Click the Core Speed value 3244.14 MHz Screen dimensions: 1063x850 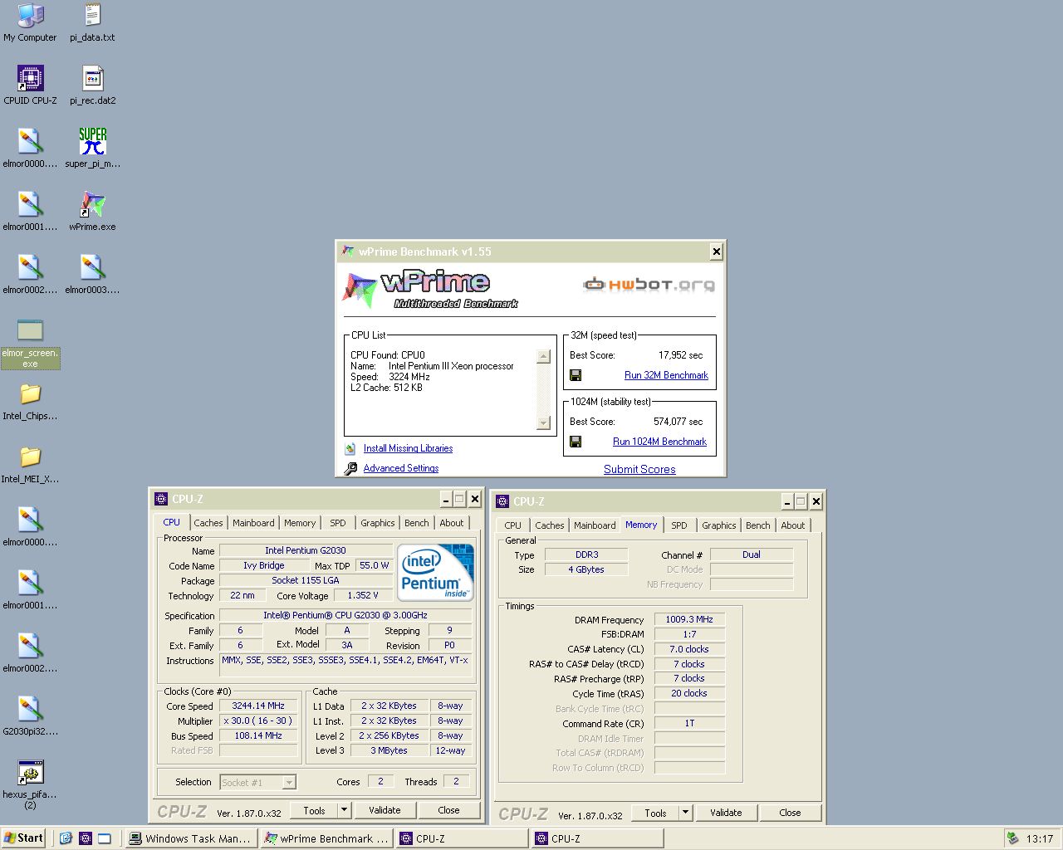click(258, 706)
